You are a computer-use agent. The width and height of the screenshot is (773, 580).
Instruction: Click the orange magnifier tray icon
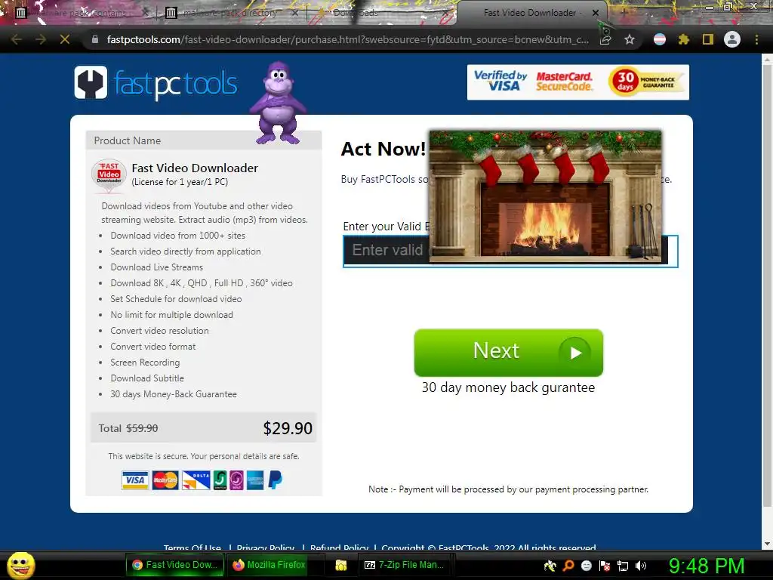tap(568, 566)
